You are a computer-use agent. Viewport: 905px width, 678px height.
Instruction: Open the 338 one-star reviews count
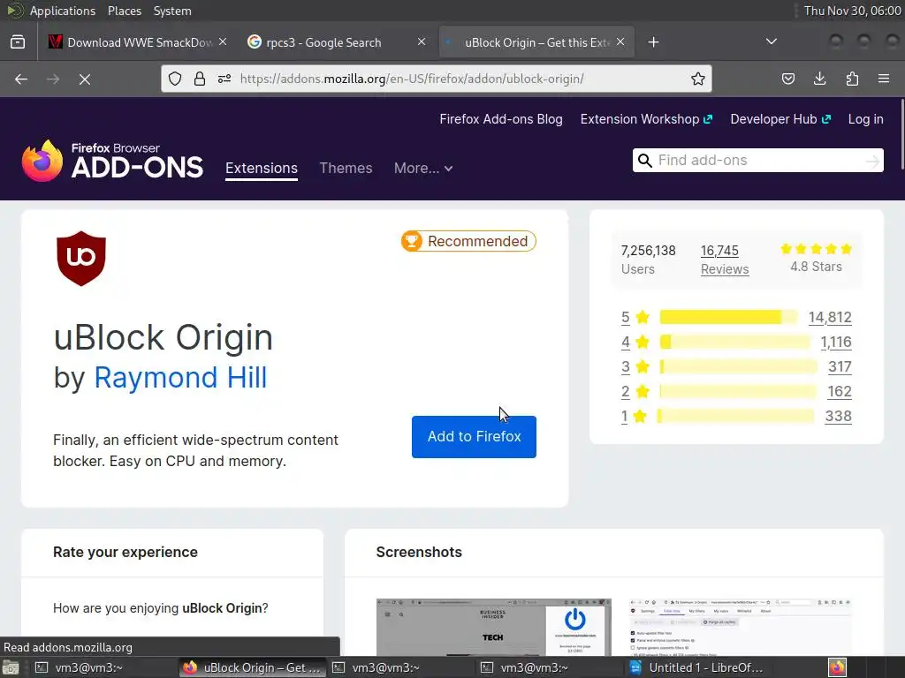pos(838,417)
